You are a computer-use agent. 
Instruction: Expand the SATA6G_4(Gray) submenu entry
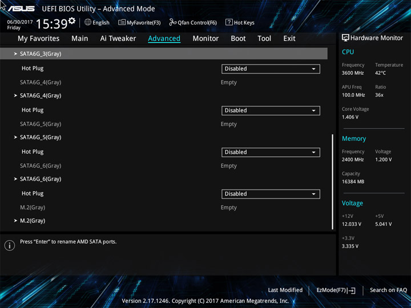pyautogui.click(x=41, y=96)
